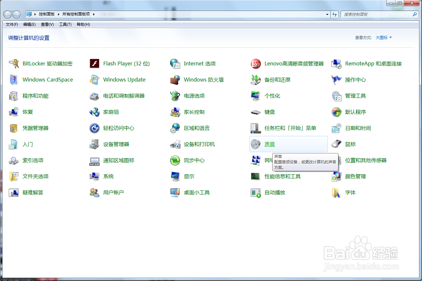
Task: Open 区域和语言 link
Action: 197,128
